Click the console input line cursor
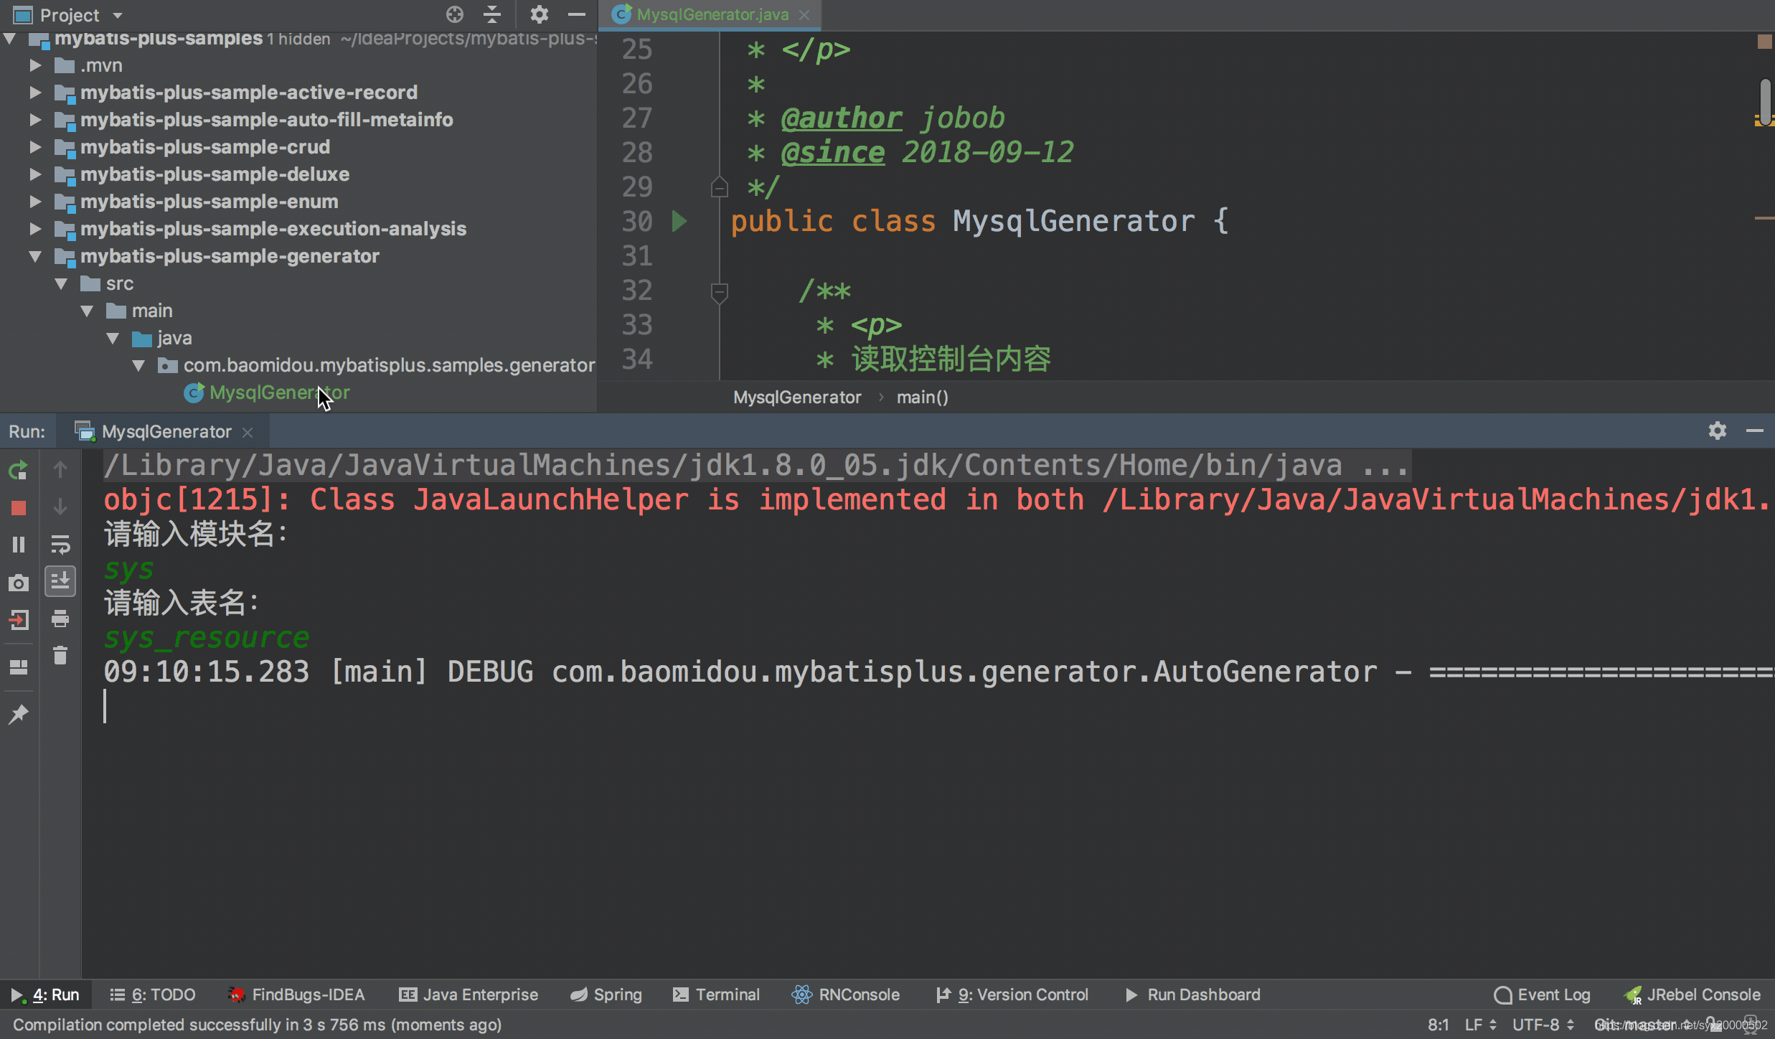This screenshot has height=1039, width=1775. click(x=105, y=706)
